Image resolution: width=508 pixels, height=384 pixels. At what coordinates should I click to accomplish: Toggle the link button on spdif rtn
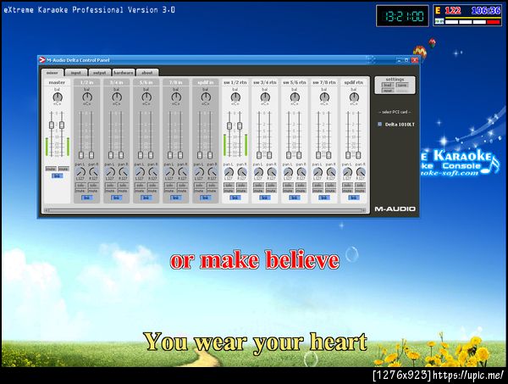tap(353, 198)
